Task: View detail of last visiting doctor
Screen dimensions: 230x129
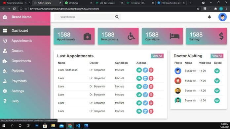Action: click(217, 101)
